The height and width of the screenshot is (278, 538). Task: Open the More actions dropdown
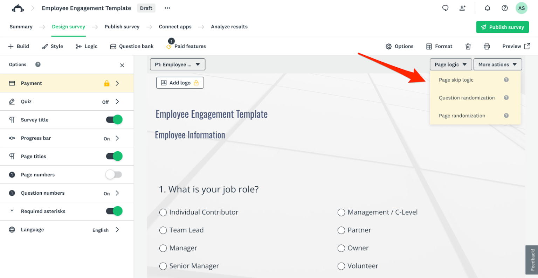[x=498, y=64]
